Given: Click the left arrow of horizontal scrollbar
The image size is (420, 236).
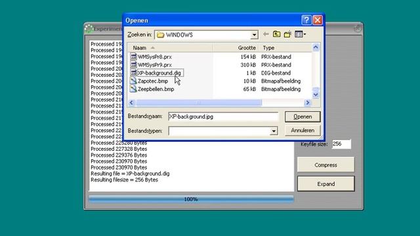Looking at the screenshot, I should pyautogui.click(x=131, y=102).
